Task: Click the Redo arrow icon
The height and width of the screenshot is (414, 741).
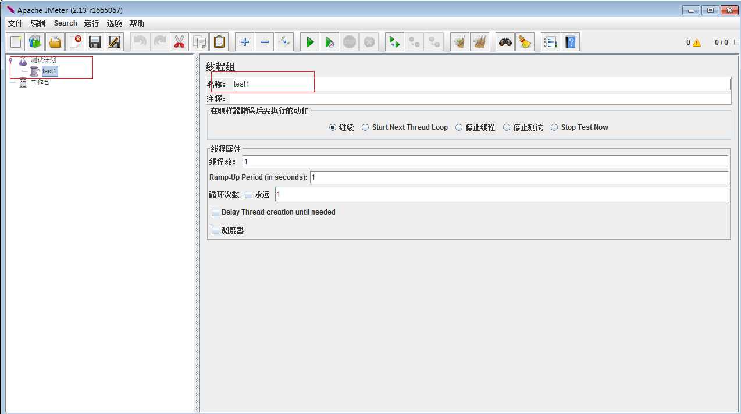Action: tap(160, 42)
